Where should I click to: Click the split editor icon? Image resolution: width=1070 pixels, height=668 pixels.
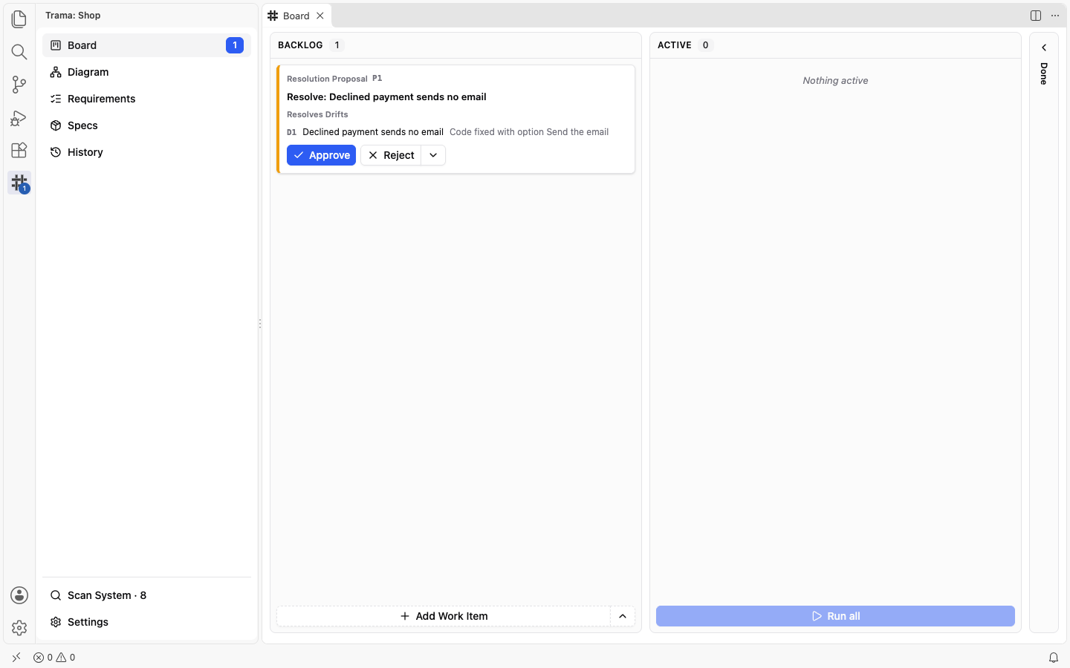pos(1036,16)
